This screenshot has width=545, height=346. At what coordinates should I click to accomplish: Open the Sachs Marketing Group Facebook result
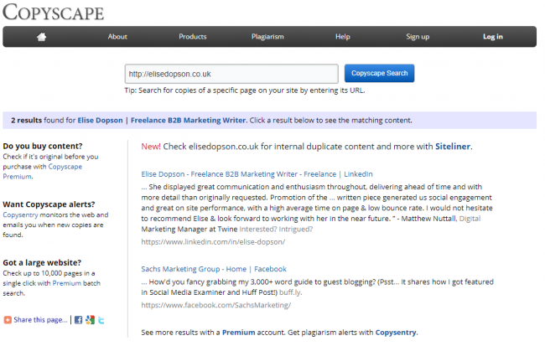(x=214, y=269)
